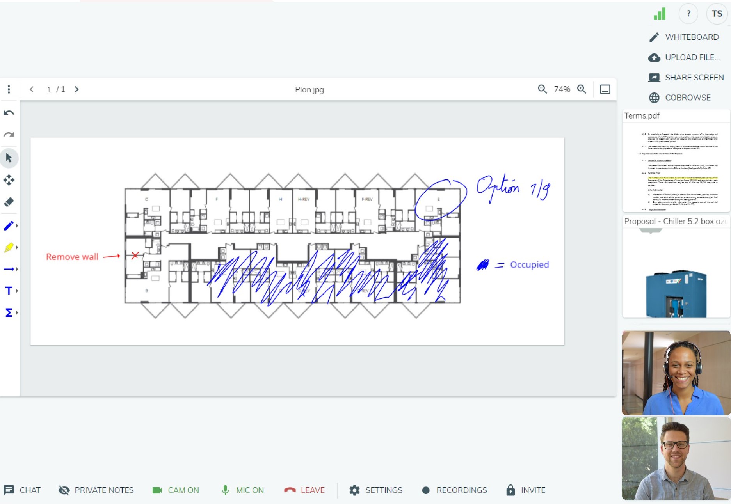Undo the last annotation
731x504 pixels.
(9, 113)
